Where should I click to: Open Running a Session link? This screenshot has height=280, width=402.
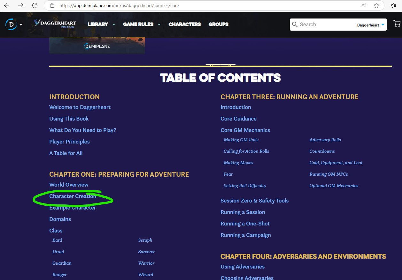(243, 212)
